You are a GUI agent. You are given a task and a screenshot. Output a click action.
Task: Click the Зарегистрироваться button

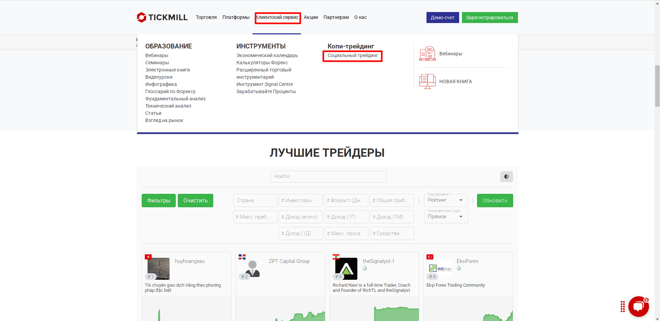tap(490, 18)
